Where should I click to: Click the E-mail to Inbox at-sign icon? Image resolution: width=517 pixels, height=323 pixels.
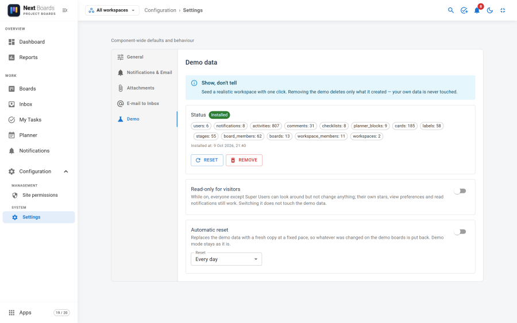click(121, 103)
